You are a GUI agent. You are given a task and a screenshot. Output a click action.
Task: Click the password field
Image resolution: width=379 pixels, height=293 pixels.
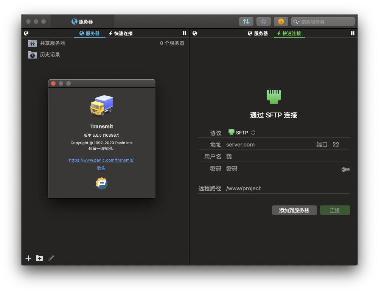pos(281,169)
